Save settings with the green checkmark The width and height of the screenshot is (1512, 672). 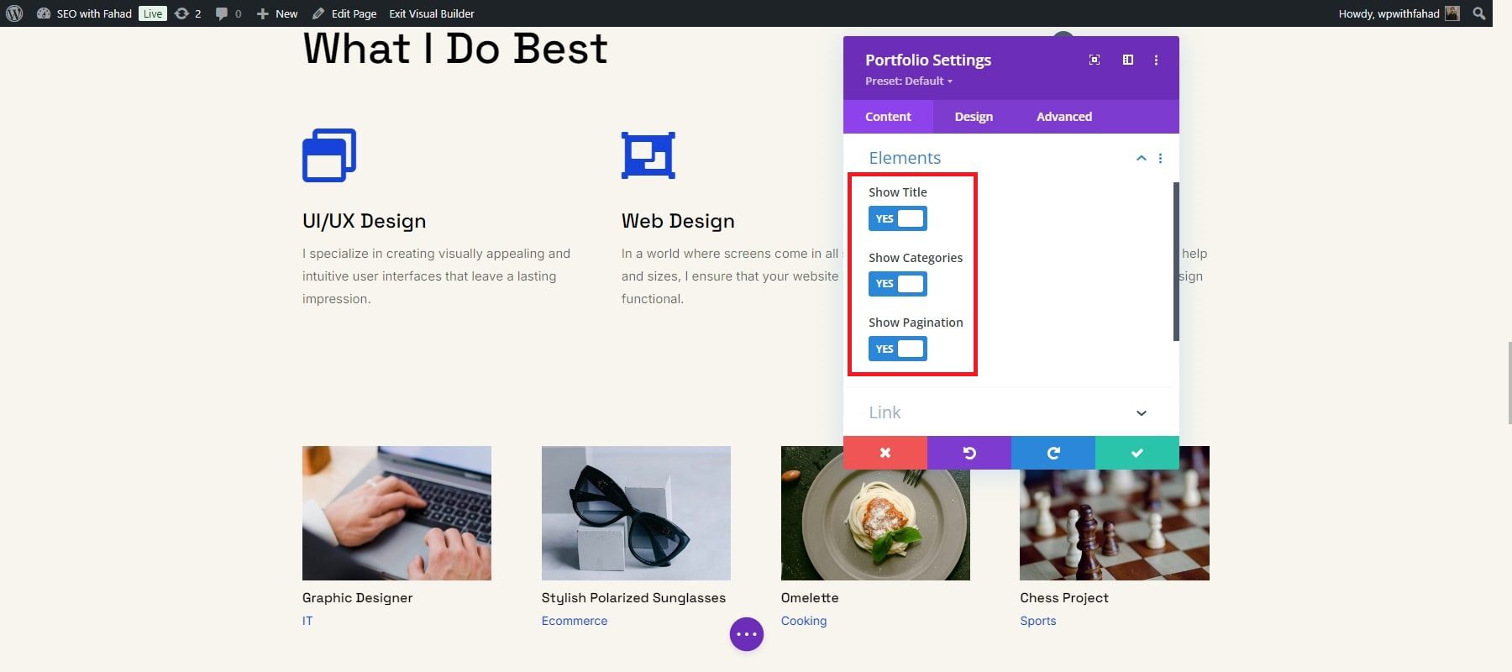click(1137, 453)
